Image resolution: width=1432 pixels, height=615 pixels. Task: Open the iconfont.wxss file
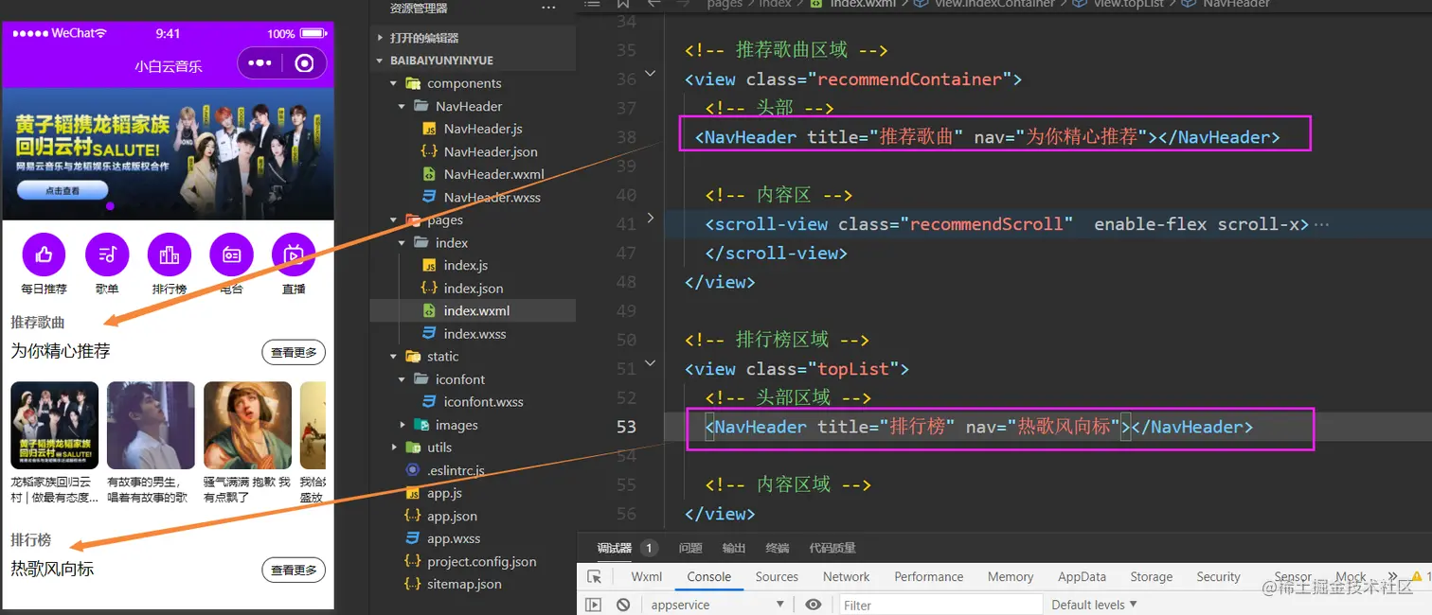tap(473, 401)
